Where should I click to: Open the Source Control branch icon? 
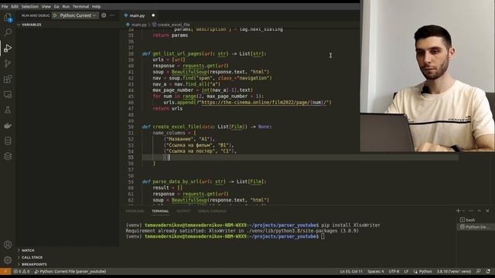click(8, 63)
